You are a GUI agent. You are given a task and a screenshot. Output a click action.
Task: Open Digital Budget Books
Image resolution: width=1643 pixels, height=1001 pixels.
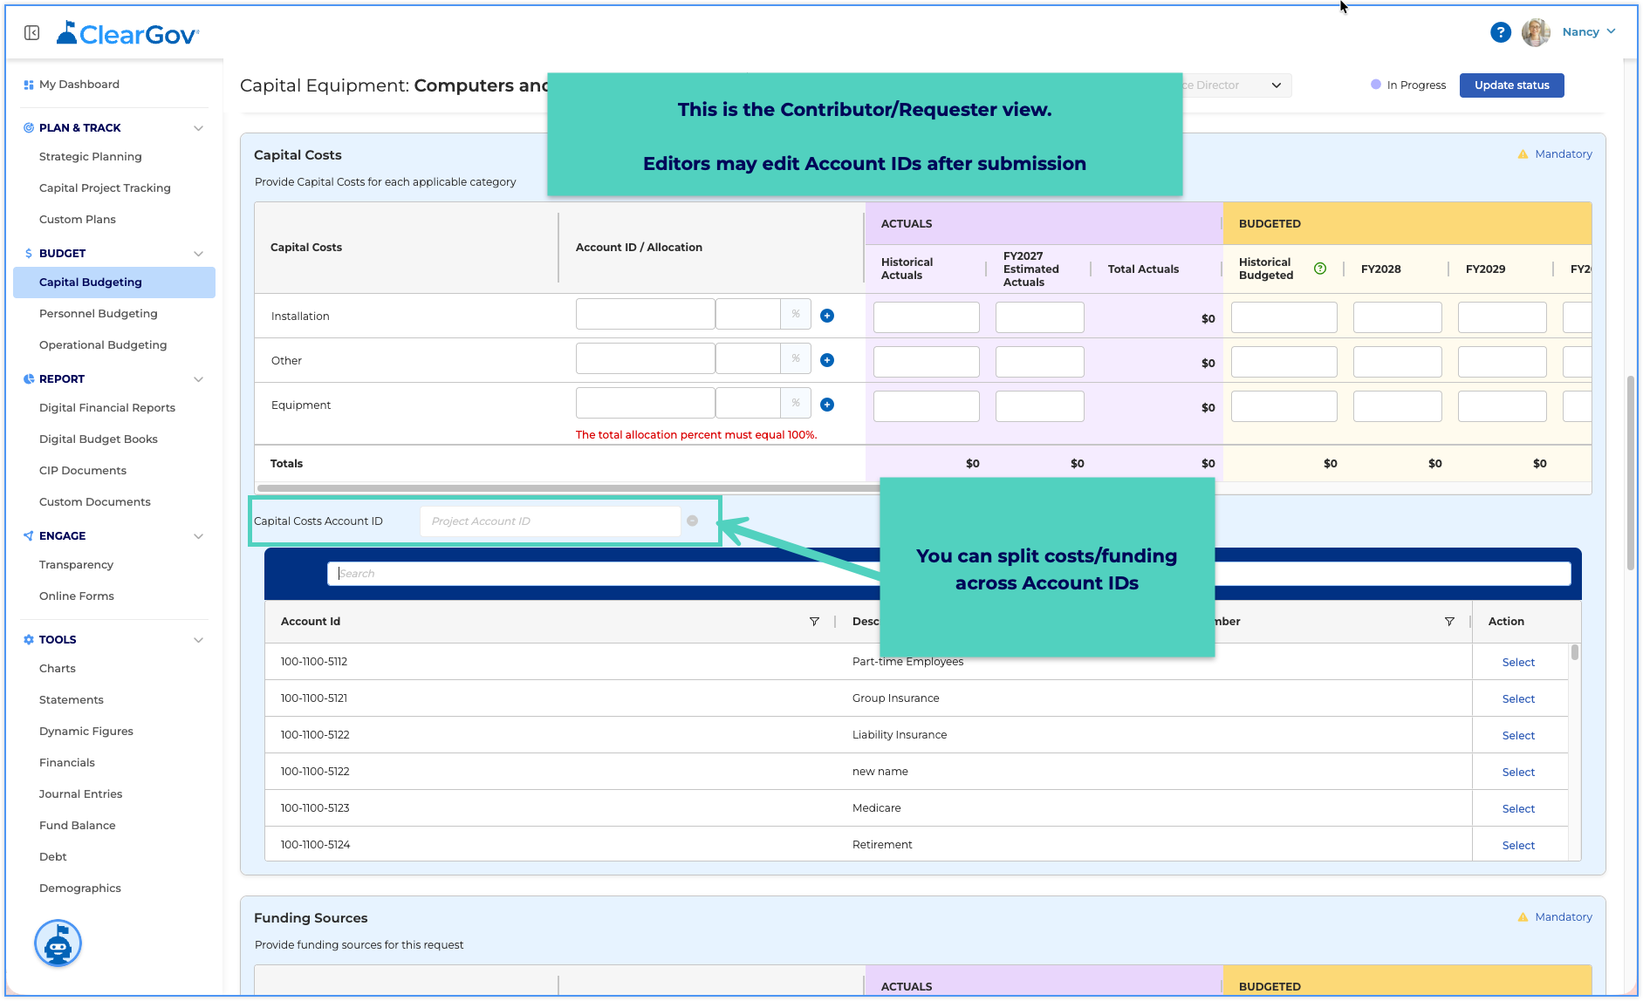99,439
